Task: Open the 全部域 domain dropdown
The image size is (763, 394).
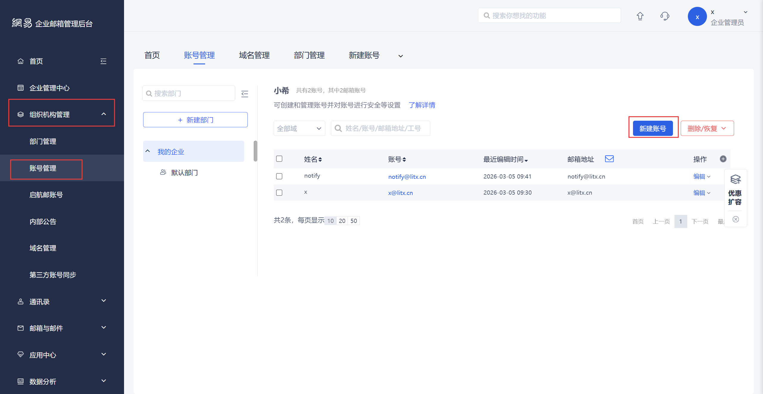Action: click(x=299, y=128)
